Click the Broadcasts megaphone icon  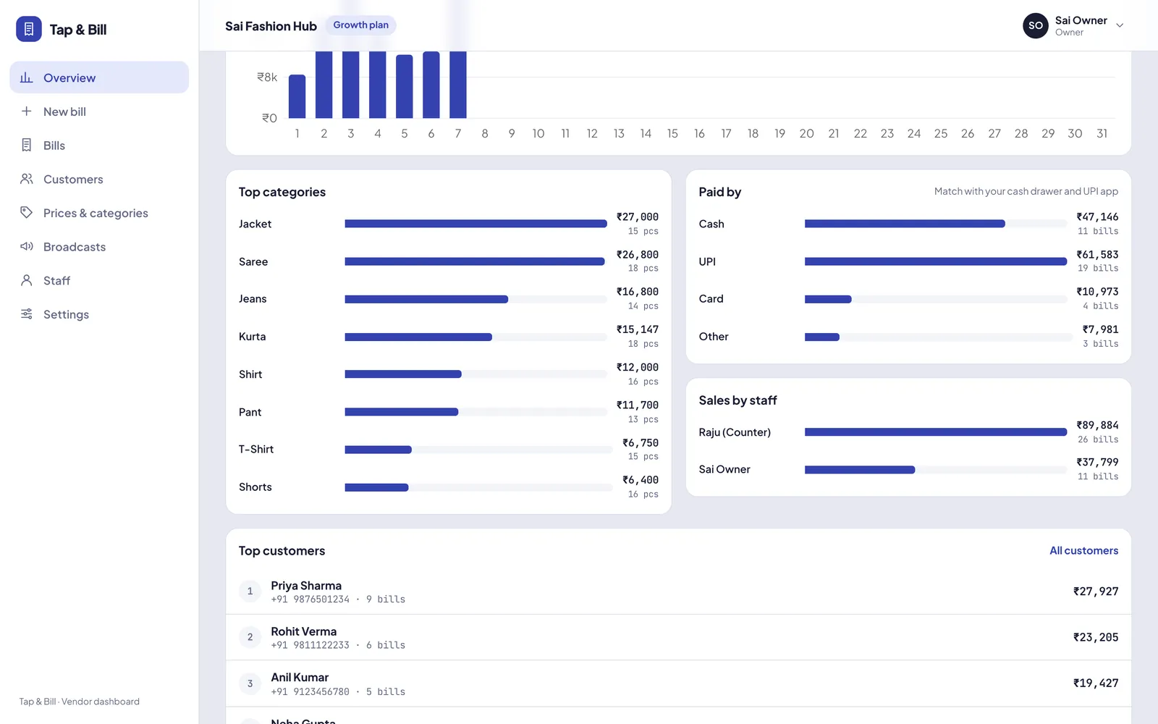(x=27, y=246)
